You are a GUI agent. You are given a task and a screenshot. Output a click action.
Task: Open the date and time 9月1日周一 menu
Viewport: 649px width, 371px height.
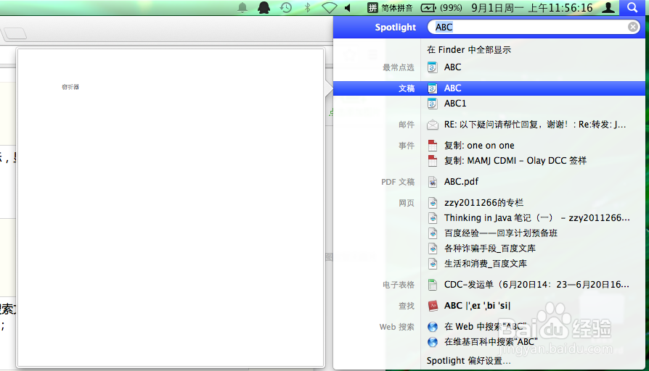coord(532,7)
